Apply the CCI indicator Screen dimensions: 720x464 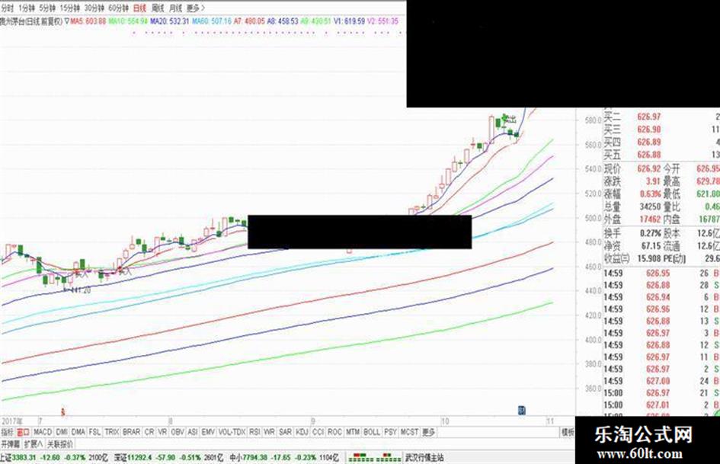[318, 432]
